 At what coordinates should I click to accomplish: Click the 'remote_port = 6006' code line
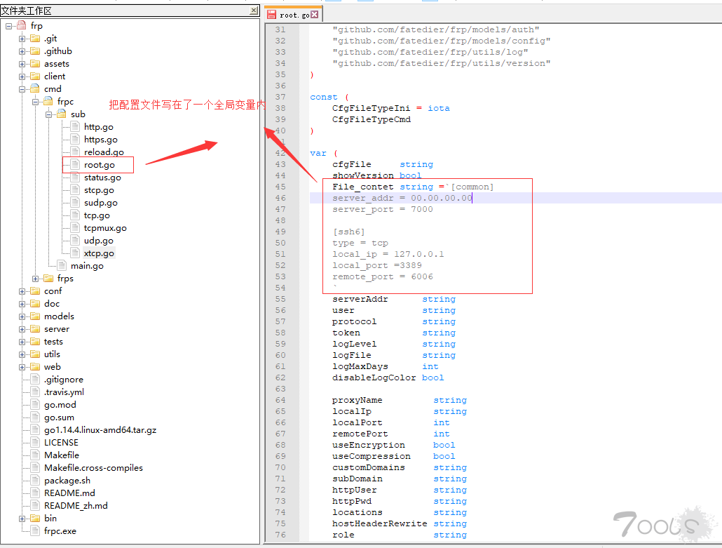[x=383, y=276]
